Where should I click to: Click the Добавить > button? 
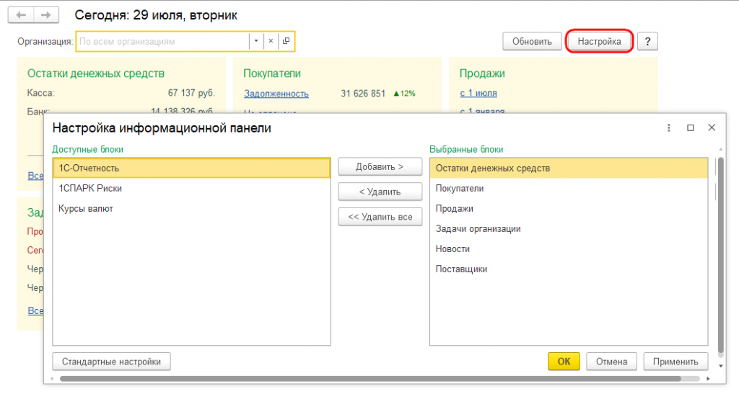point(380,167)
